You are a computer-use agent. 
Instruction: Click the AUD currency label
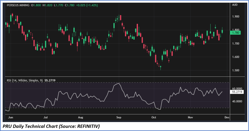234,5
